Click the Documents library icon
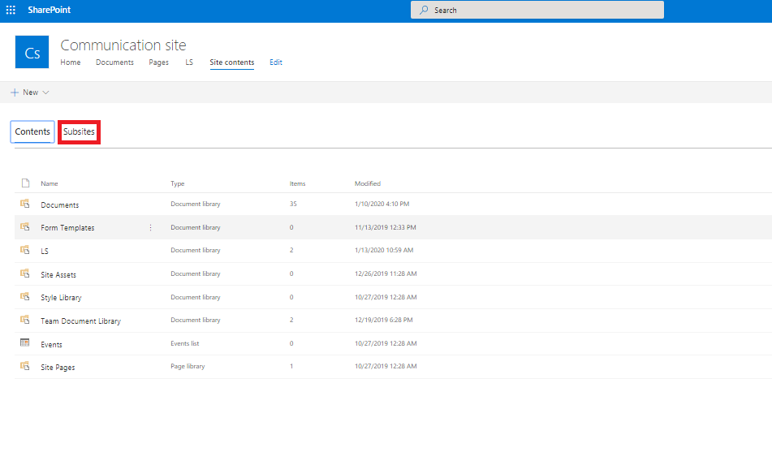The image size is (772, 452). point(24,204)
